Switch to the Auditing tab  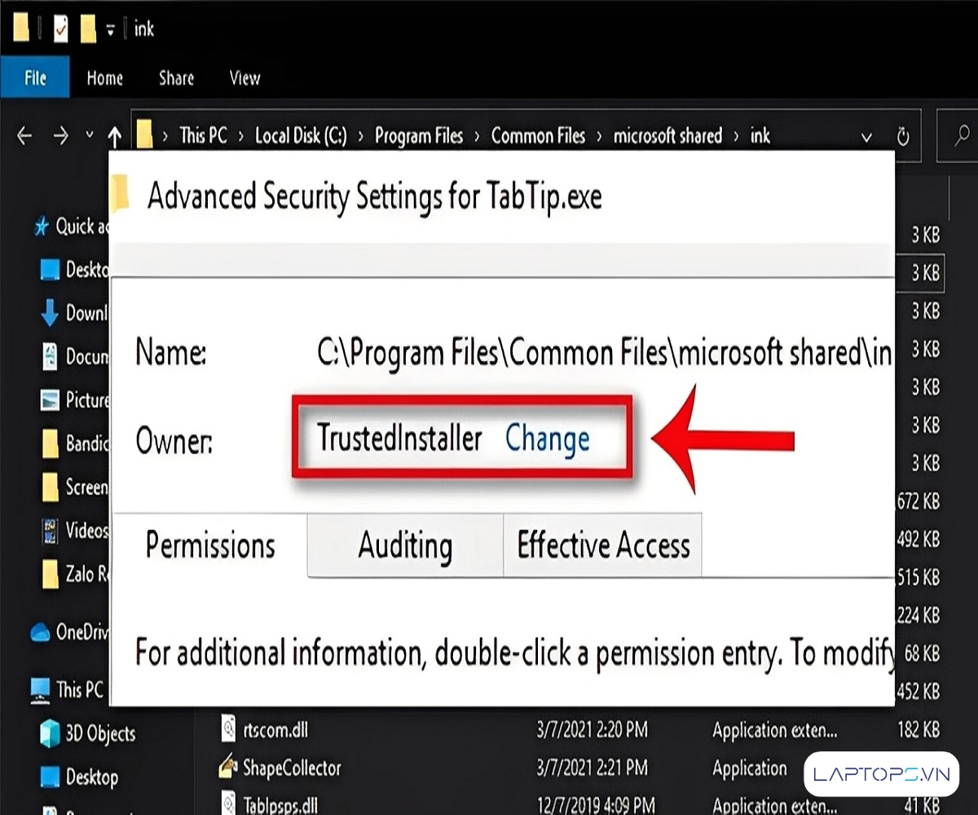pos(405,545)
